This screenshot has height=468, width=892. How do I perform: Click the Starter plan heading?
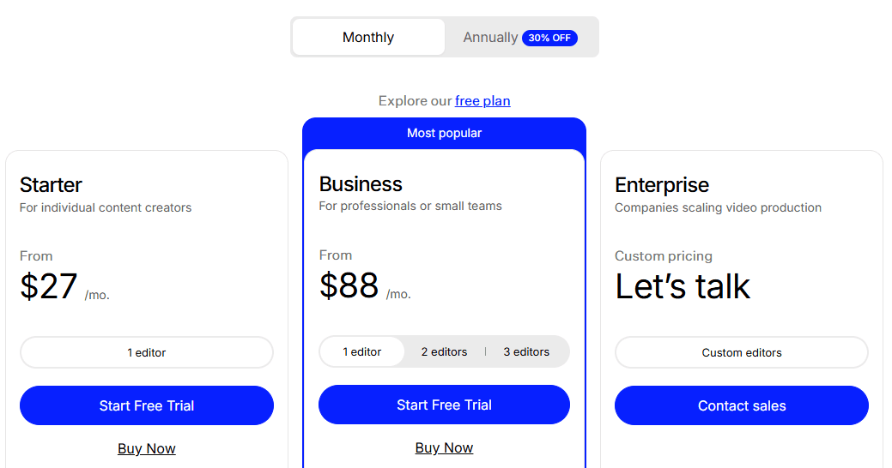(52, 185)
